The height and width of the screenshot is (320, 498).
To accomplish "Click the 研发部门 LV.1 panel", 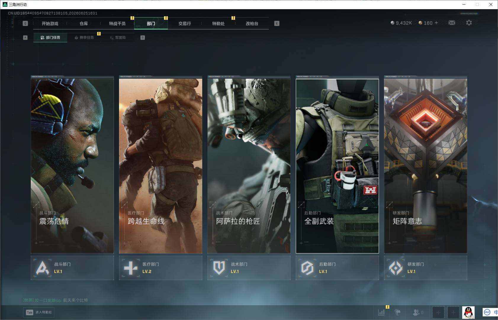I will click(425, 268).
